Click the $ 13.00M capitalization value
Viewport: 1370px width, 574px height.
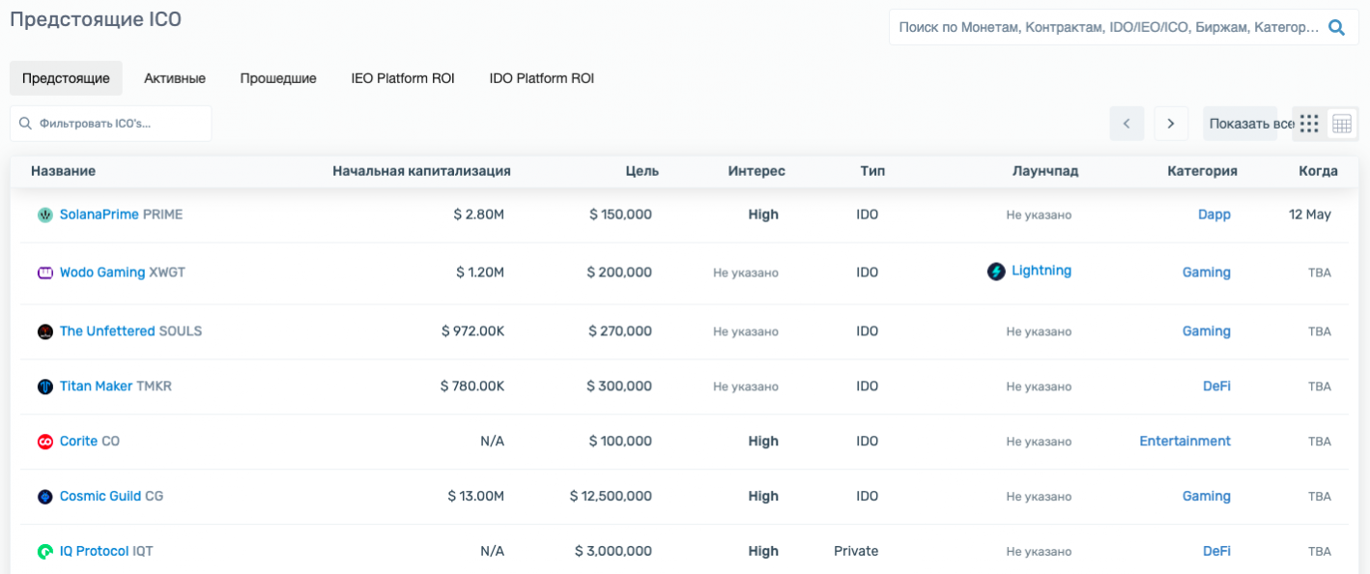coord(476,497)
